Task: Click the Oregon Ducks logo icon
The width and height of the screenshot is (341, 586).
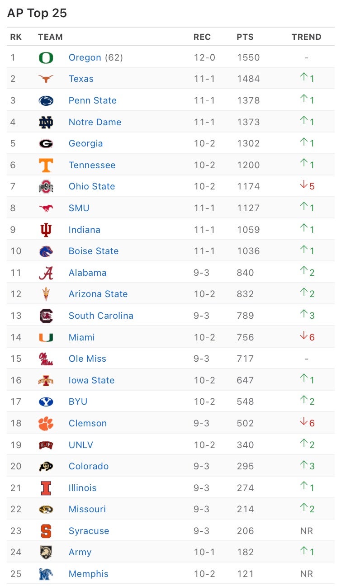Action: point(46,57)
